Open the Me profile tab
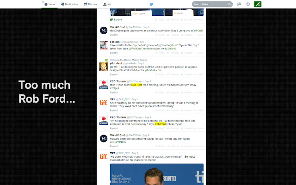 (107, 4)
